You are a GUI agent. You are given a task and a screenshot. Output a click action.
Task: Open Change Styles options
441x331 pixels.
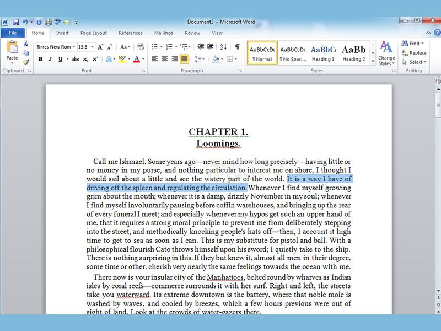point(386,54)
